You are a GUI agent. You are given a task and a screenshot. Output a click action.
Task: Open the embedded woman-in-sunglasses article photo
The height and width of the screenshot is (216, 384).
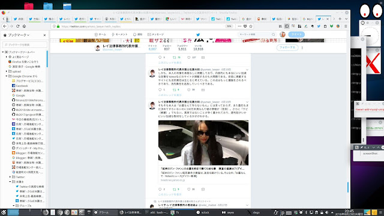coord(203,143)
